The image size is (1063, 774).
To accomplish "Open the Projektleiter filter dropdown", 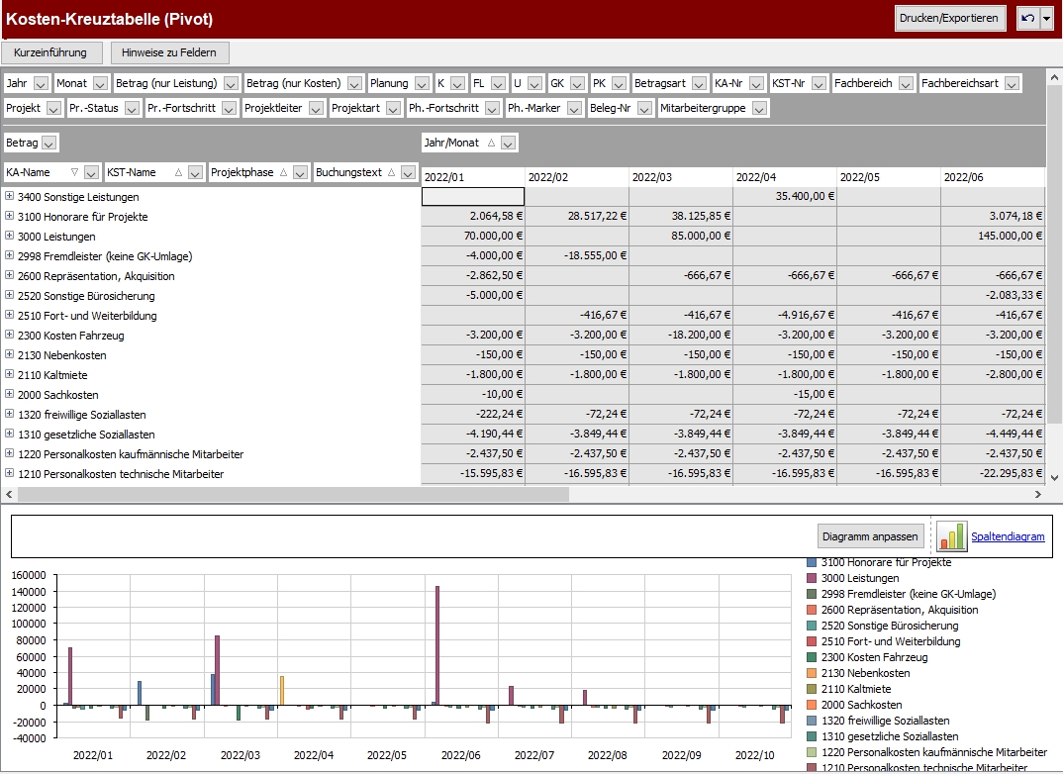I will 316,109.
